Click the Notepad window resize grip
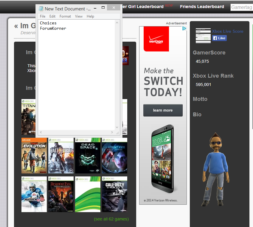 click(x=117, y=133)
